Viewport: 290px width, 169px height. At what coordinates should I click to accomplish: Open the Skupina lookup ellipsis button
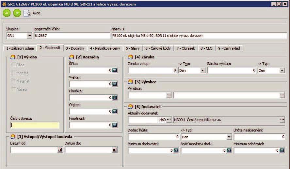click(29, 36)
